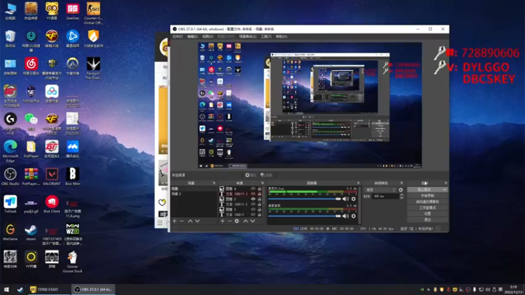Viewport: 525px width, 295px height.
Task: Toggle visibility eye for 图像 3 source
Action: (x=253, y=209)
